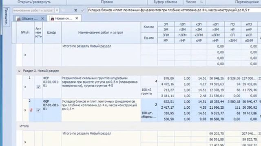Close the Объект tab
Viewport: 261px width, 146px height.
point(42,19)
